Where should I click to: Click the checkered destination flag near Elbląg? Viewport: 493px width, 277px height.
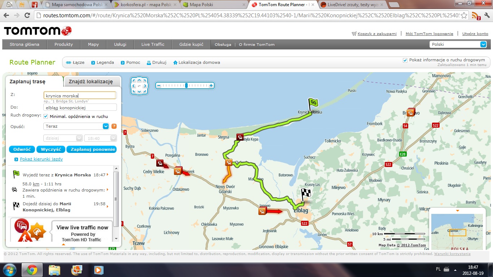[306, 194]
